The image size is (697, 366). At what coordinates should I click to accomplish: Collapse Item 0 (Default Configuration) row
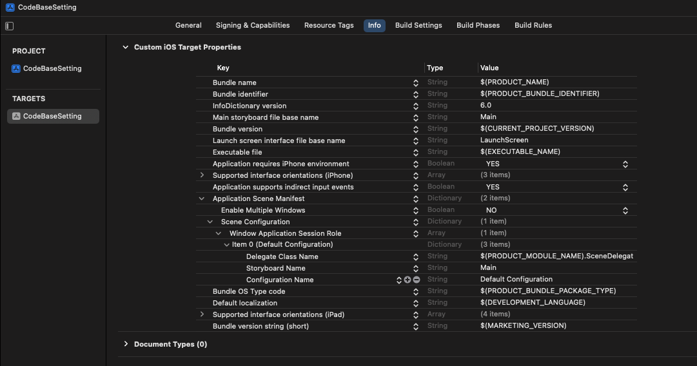click(227, 245)
